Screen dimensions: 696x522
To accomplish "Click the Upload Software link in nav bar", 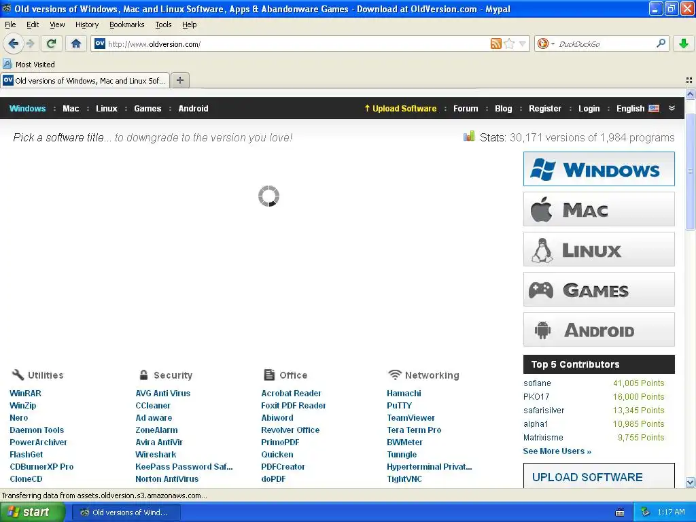I will click(400, 108).
